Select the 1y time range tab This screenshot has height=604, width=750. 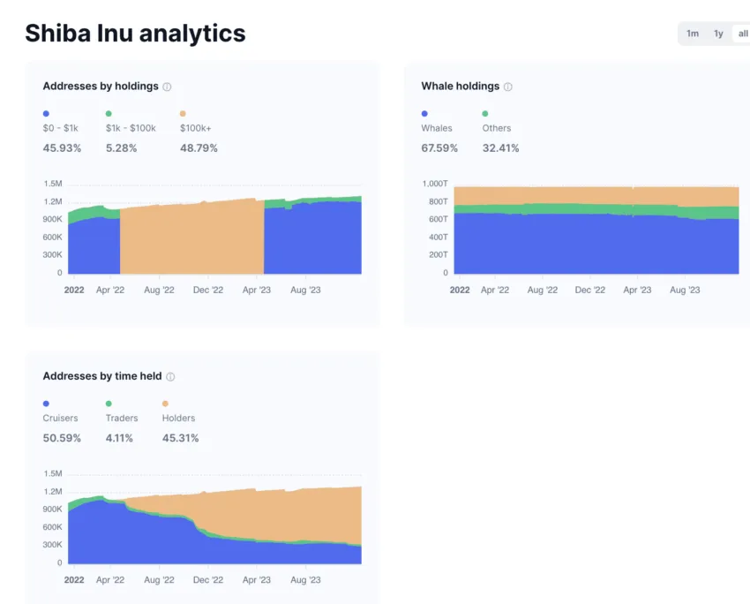(718, 34)
